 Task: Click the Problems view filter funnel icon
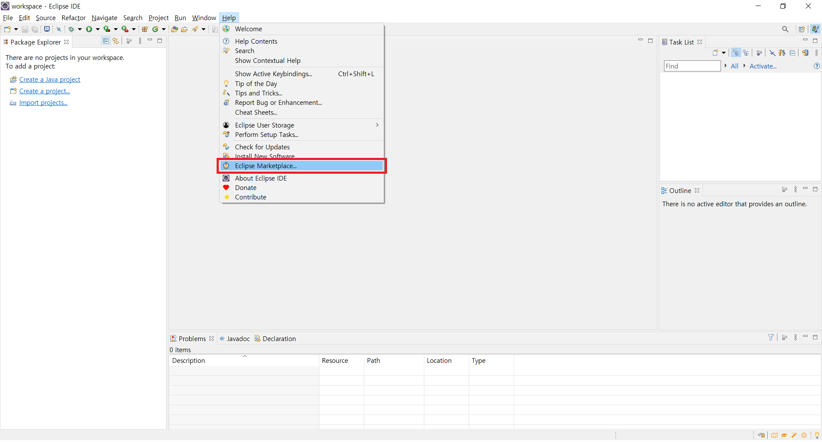pos(771,338)
